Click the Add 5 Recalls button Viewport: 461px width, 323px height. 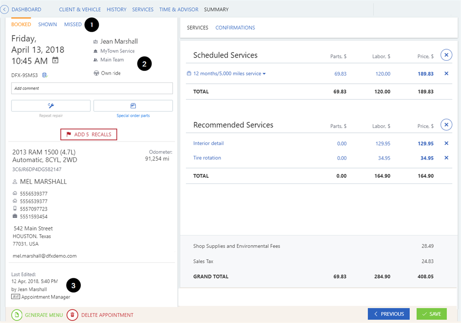tap(89, 135)
